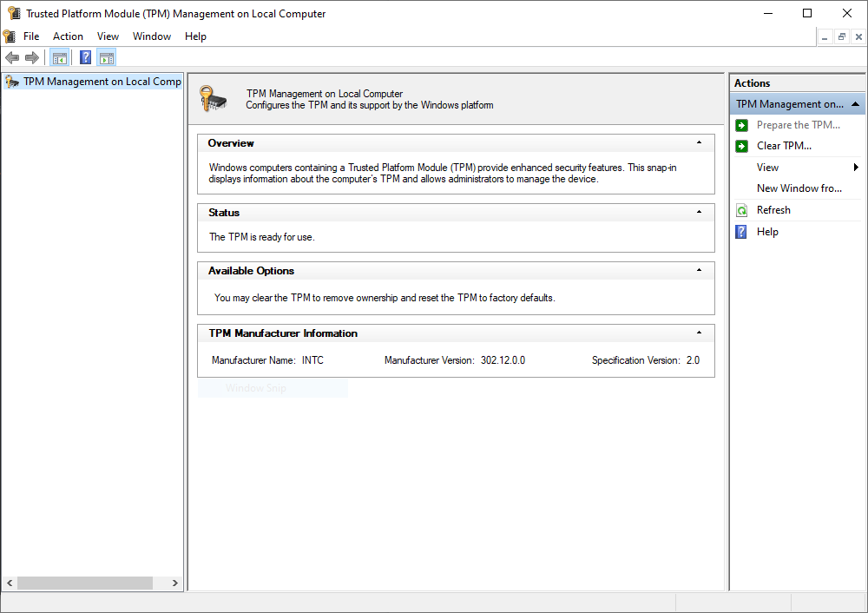
Task: Click the green Clear TPM action icon
Action: click(x=740, y=145)
